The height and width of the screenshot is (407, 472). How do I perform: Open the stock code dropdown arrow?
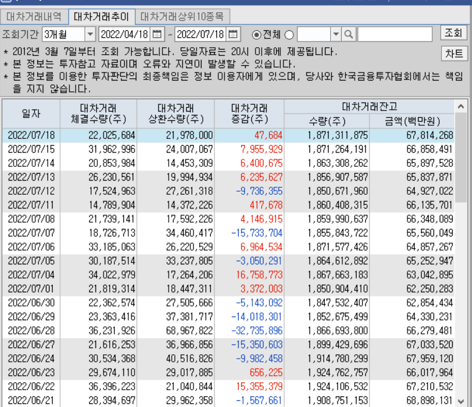(336, 34)
